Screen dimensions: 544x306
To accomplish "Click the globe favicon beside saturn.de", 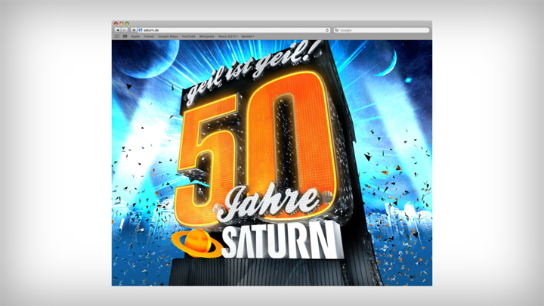I will tap(141, 30).
